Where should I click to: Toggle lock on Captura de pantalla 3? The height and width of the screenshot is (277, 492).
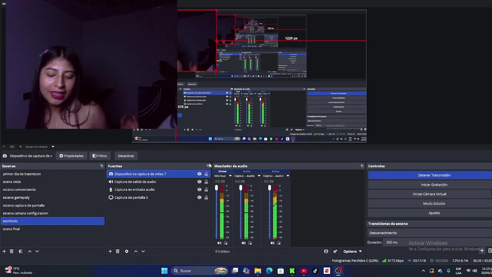point(206,197)
